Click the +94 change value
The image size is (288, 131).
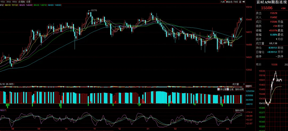tap(283, 9)
